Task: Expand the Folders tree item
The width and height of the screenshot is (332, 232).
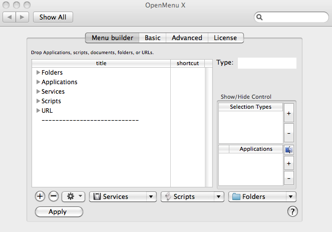Action: point(39,73)
